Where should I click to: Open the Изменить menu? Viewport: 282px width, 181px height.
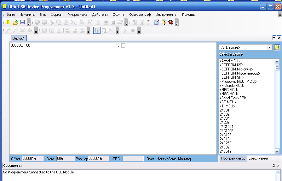27,15
